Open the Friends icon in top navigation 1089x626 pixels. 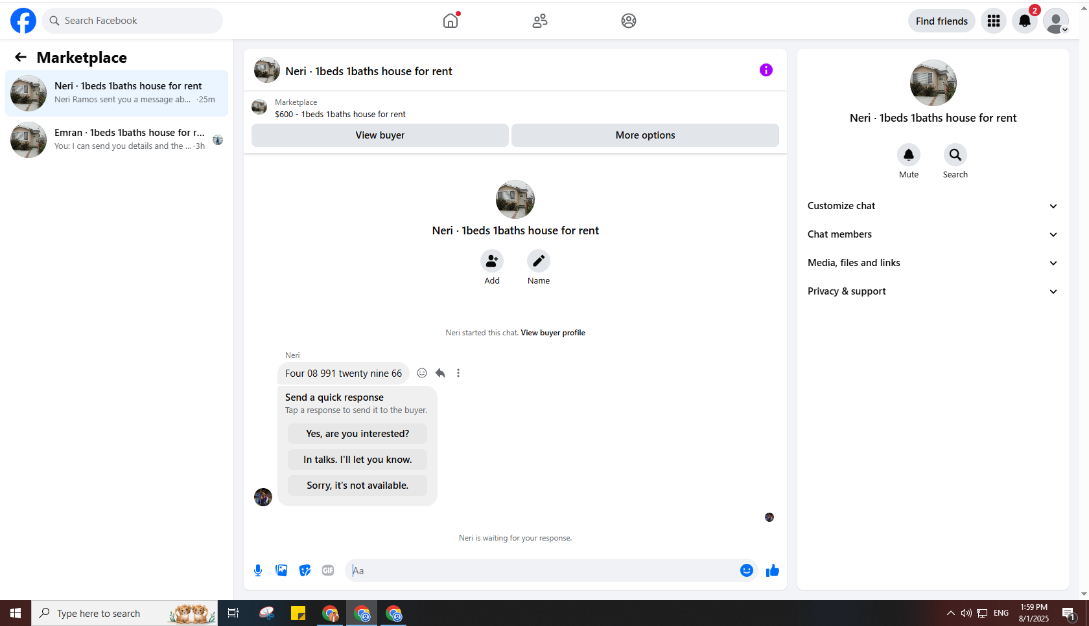(x=540, y=21)
